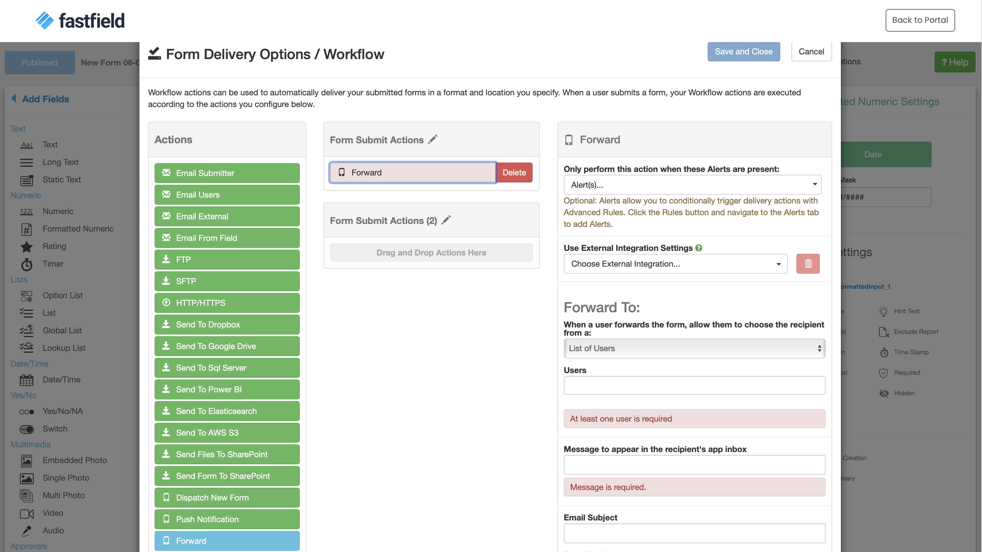The width and height of the screenshot is (982, 552).
Task: Select the Timer field icon
Action: (27, 264)
